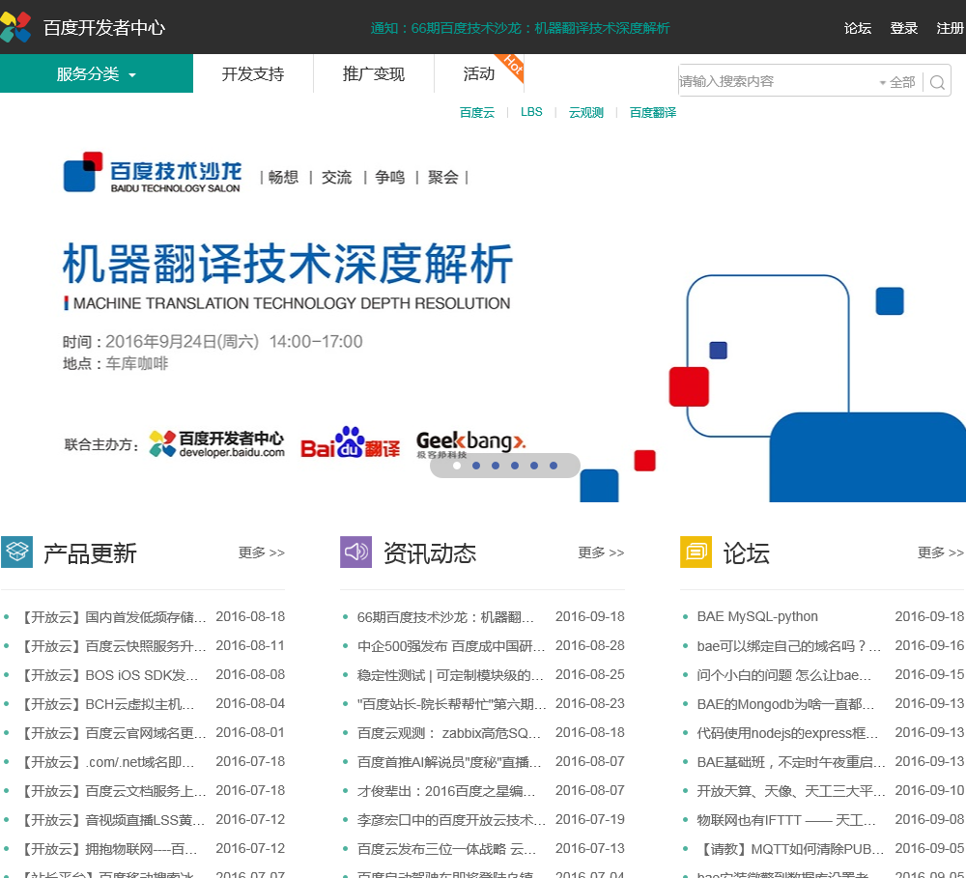Click 登录 in the top bar

coord(904,28)
